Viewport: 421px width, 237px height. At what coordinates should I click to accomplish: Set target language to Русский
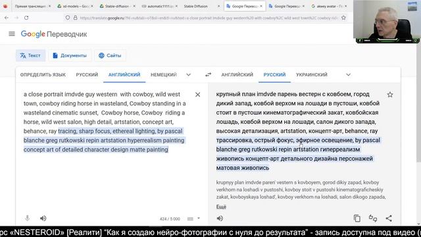point(274,74)
